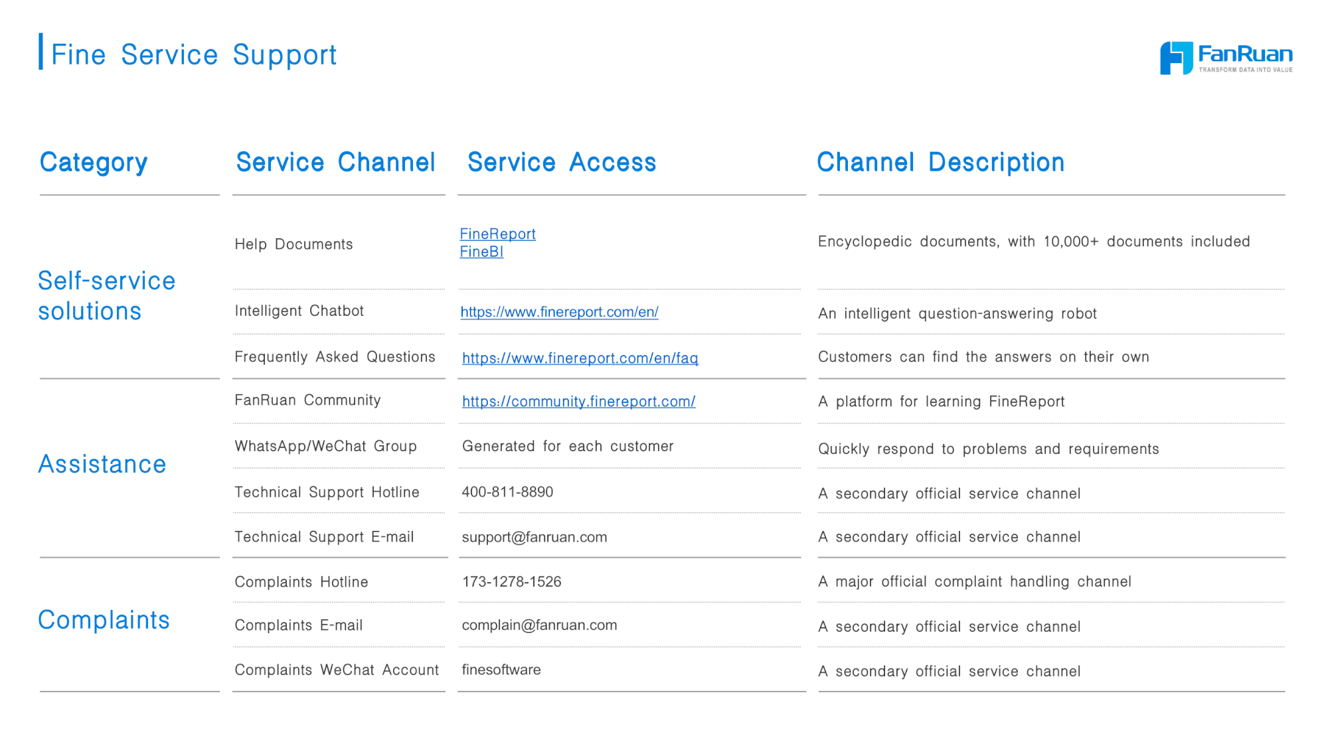Click the 'Complaints Hotline' cell
Image resolution: width=1328 pixels, height=736 pixels.
tap(301, 581)
